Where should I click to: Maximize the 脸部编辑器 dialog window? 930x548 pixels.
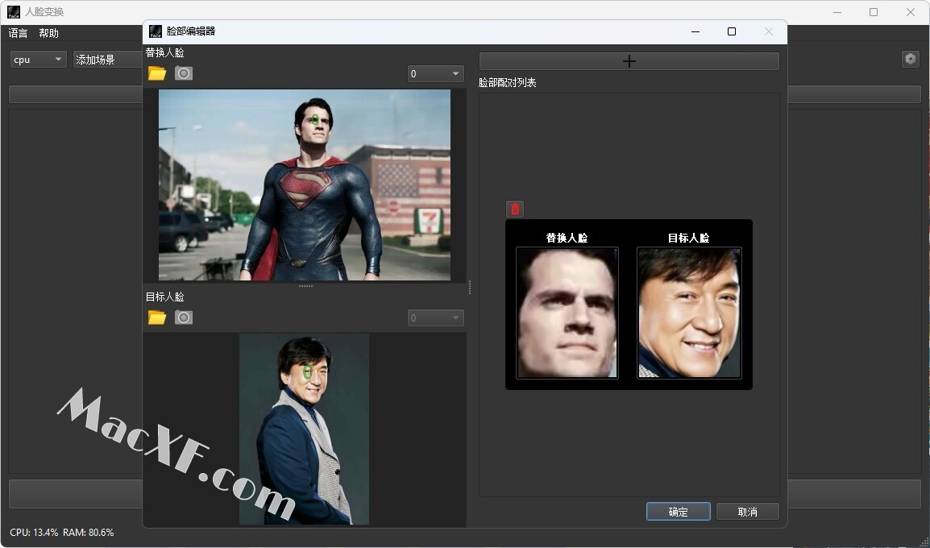pos(731,31)
